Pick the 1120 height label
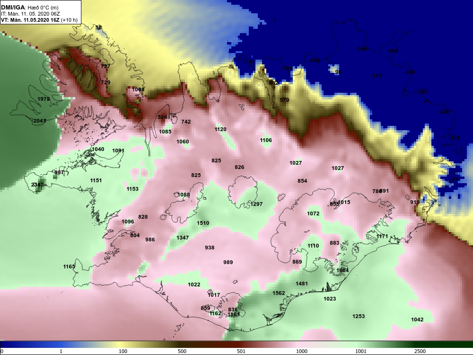 220,129
